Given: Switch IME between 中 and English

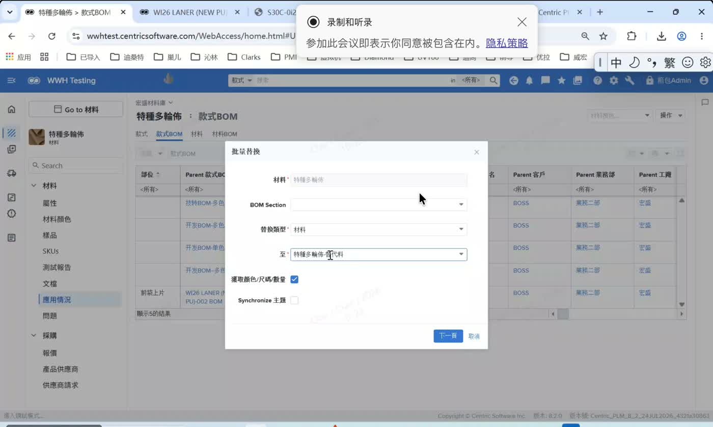Looking at the screenshot, I should (616, 63).
